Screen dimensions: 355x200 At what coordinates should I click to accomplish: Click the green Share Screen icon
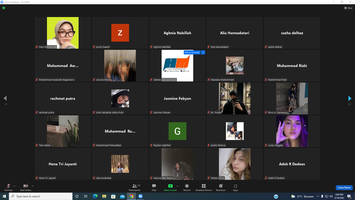click(170, 186)
